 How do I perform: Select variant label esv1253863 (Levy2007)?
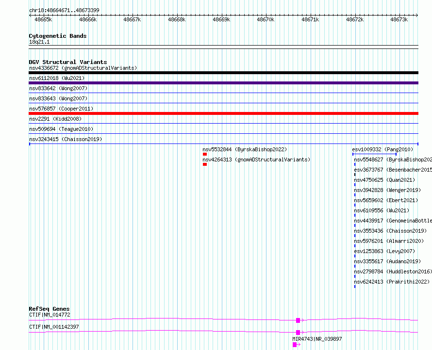(x=384, y=251)
